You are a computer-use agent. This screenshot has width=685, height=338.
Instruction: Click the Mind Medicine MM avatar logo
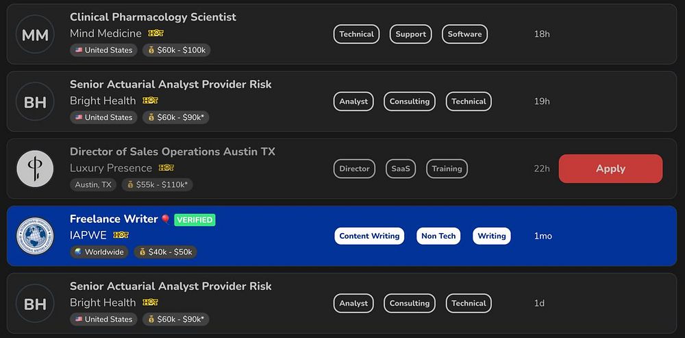coord(35,34)
